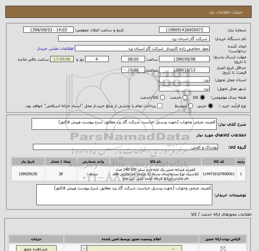Click the product name cell for the men's belt
Screen dimensions: 259x251
coord(155,174)
